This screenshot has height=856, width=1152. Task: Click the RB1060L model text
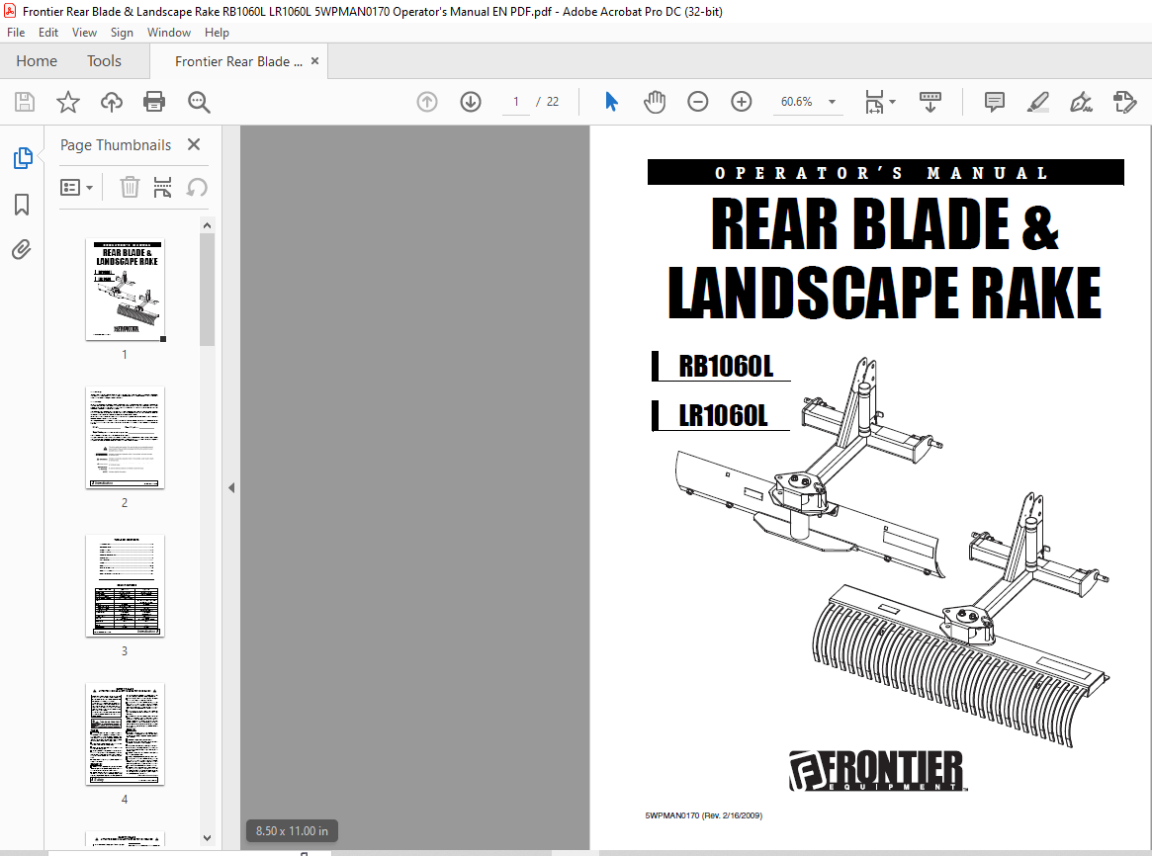point(726,366)
